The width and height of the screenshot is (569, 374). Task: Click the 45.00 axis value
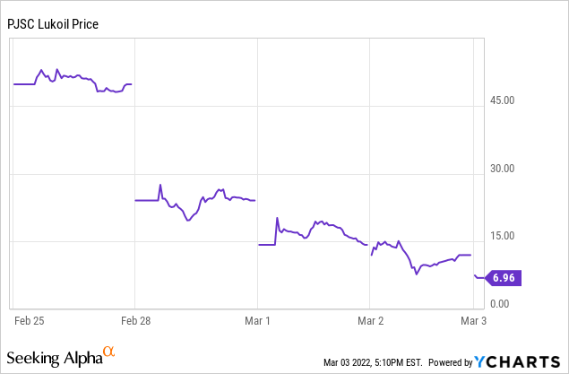502,100
